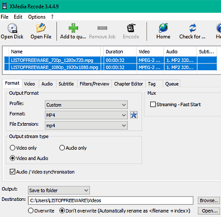Image resolution: width=221 pixels, height=217 pixels.
Task: Click the Browse... button
Action: point(209,200)
